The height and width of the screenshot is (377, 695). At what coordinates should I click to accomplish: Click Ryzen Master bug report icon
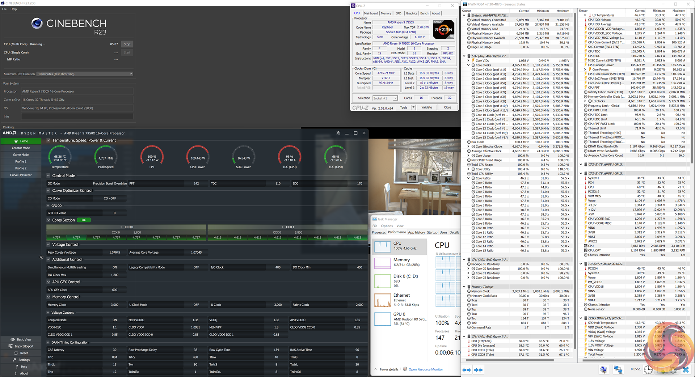point(338,133)
